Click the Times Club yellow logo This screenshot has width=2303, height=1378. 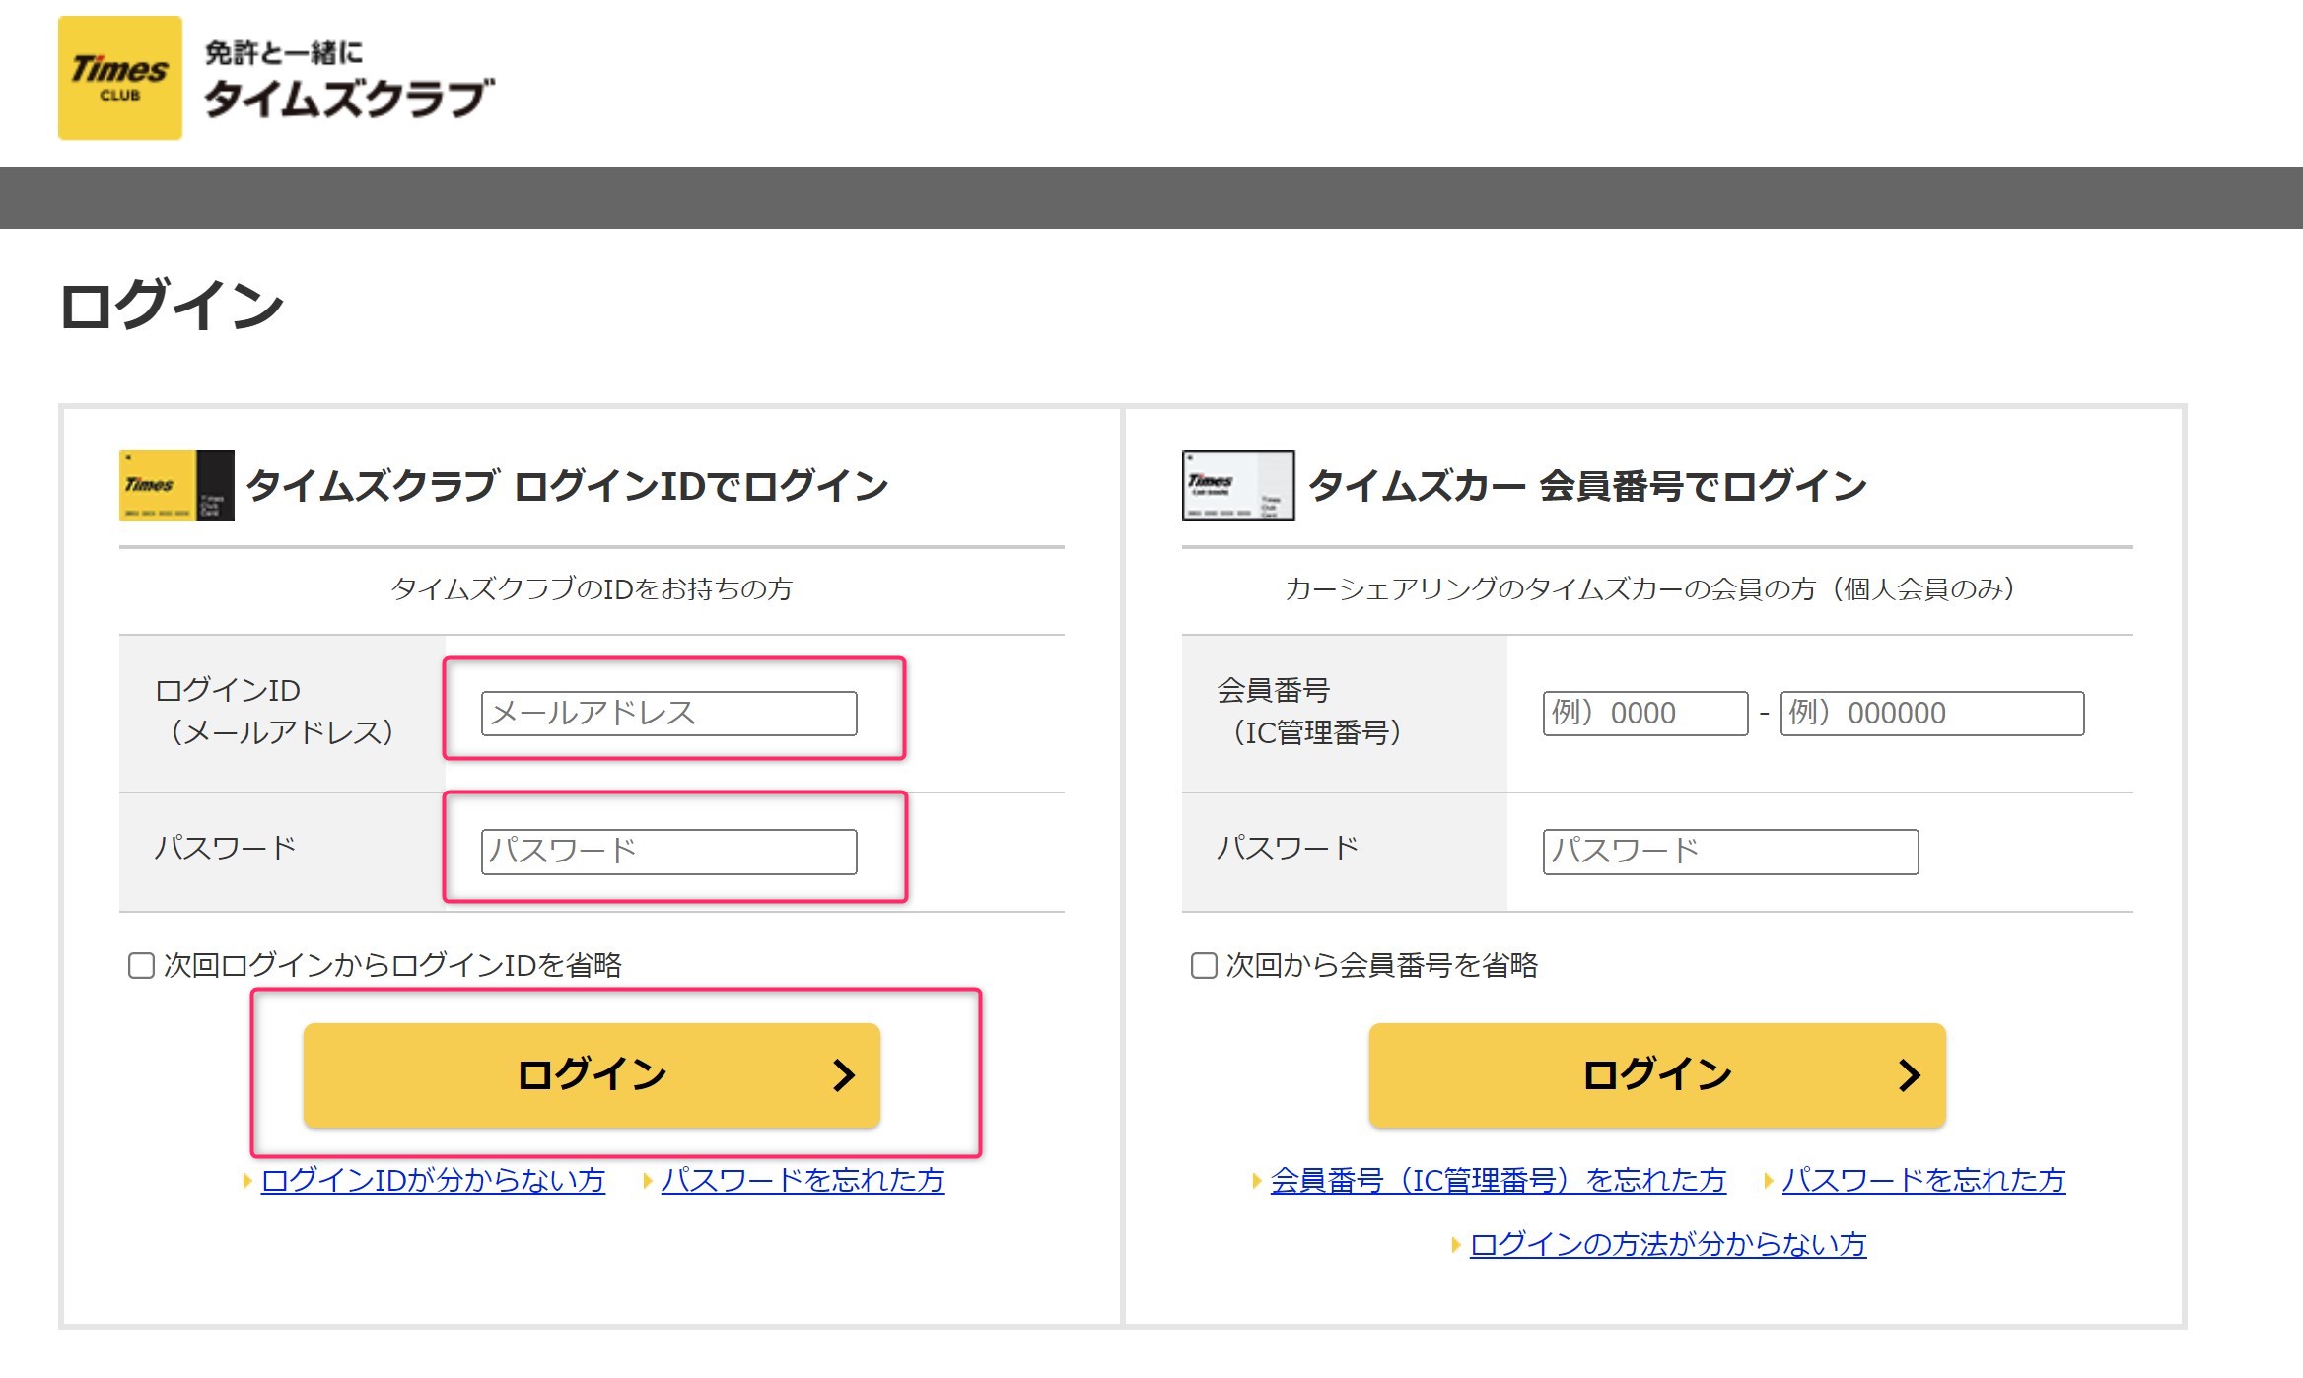(x=120, y=78)
